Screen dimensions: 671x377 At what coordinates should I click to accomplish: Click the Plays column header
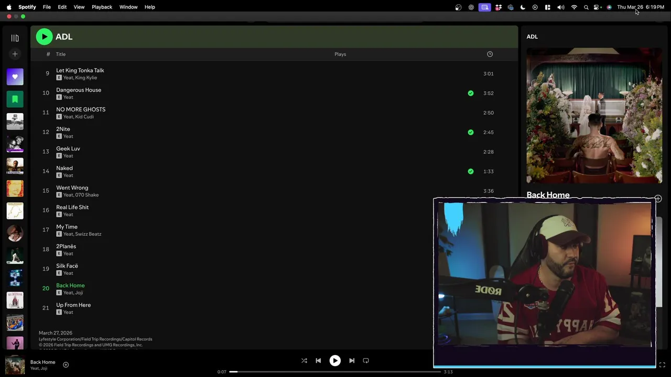pos(340,54)
